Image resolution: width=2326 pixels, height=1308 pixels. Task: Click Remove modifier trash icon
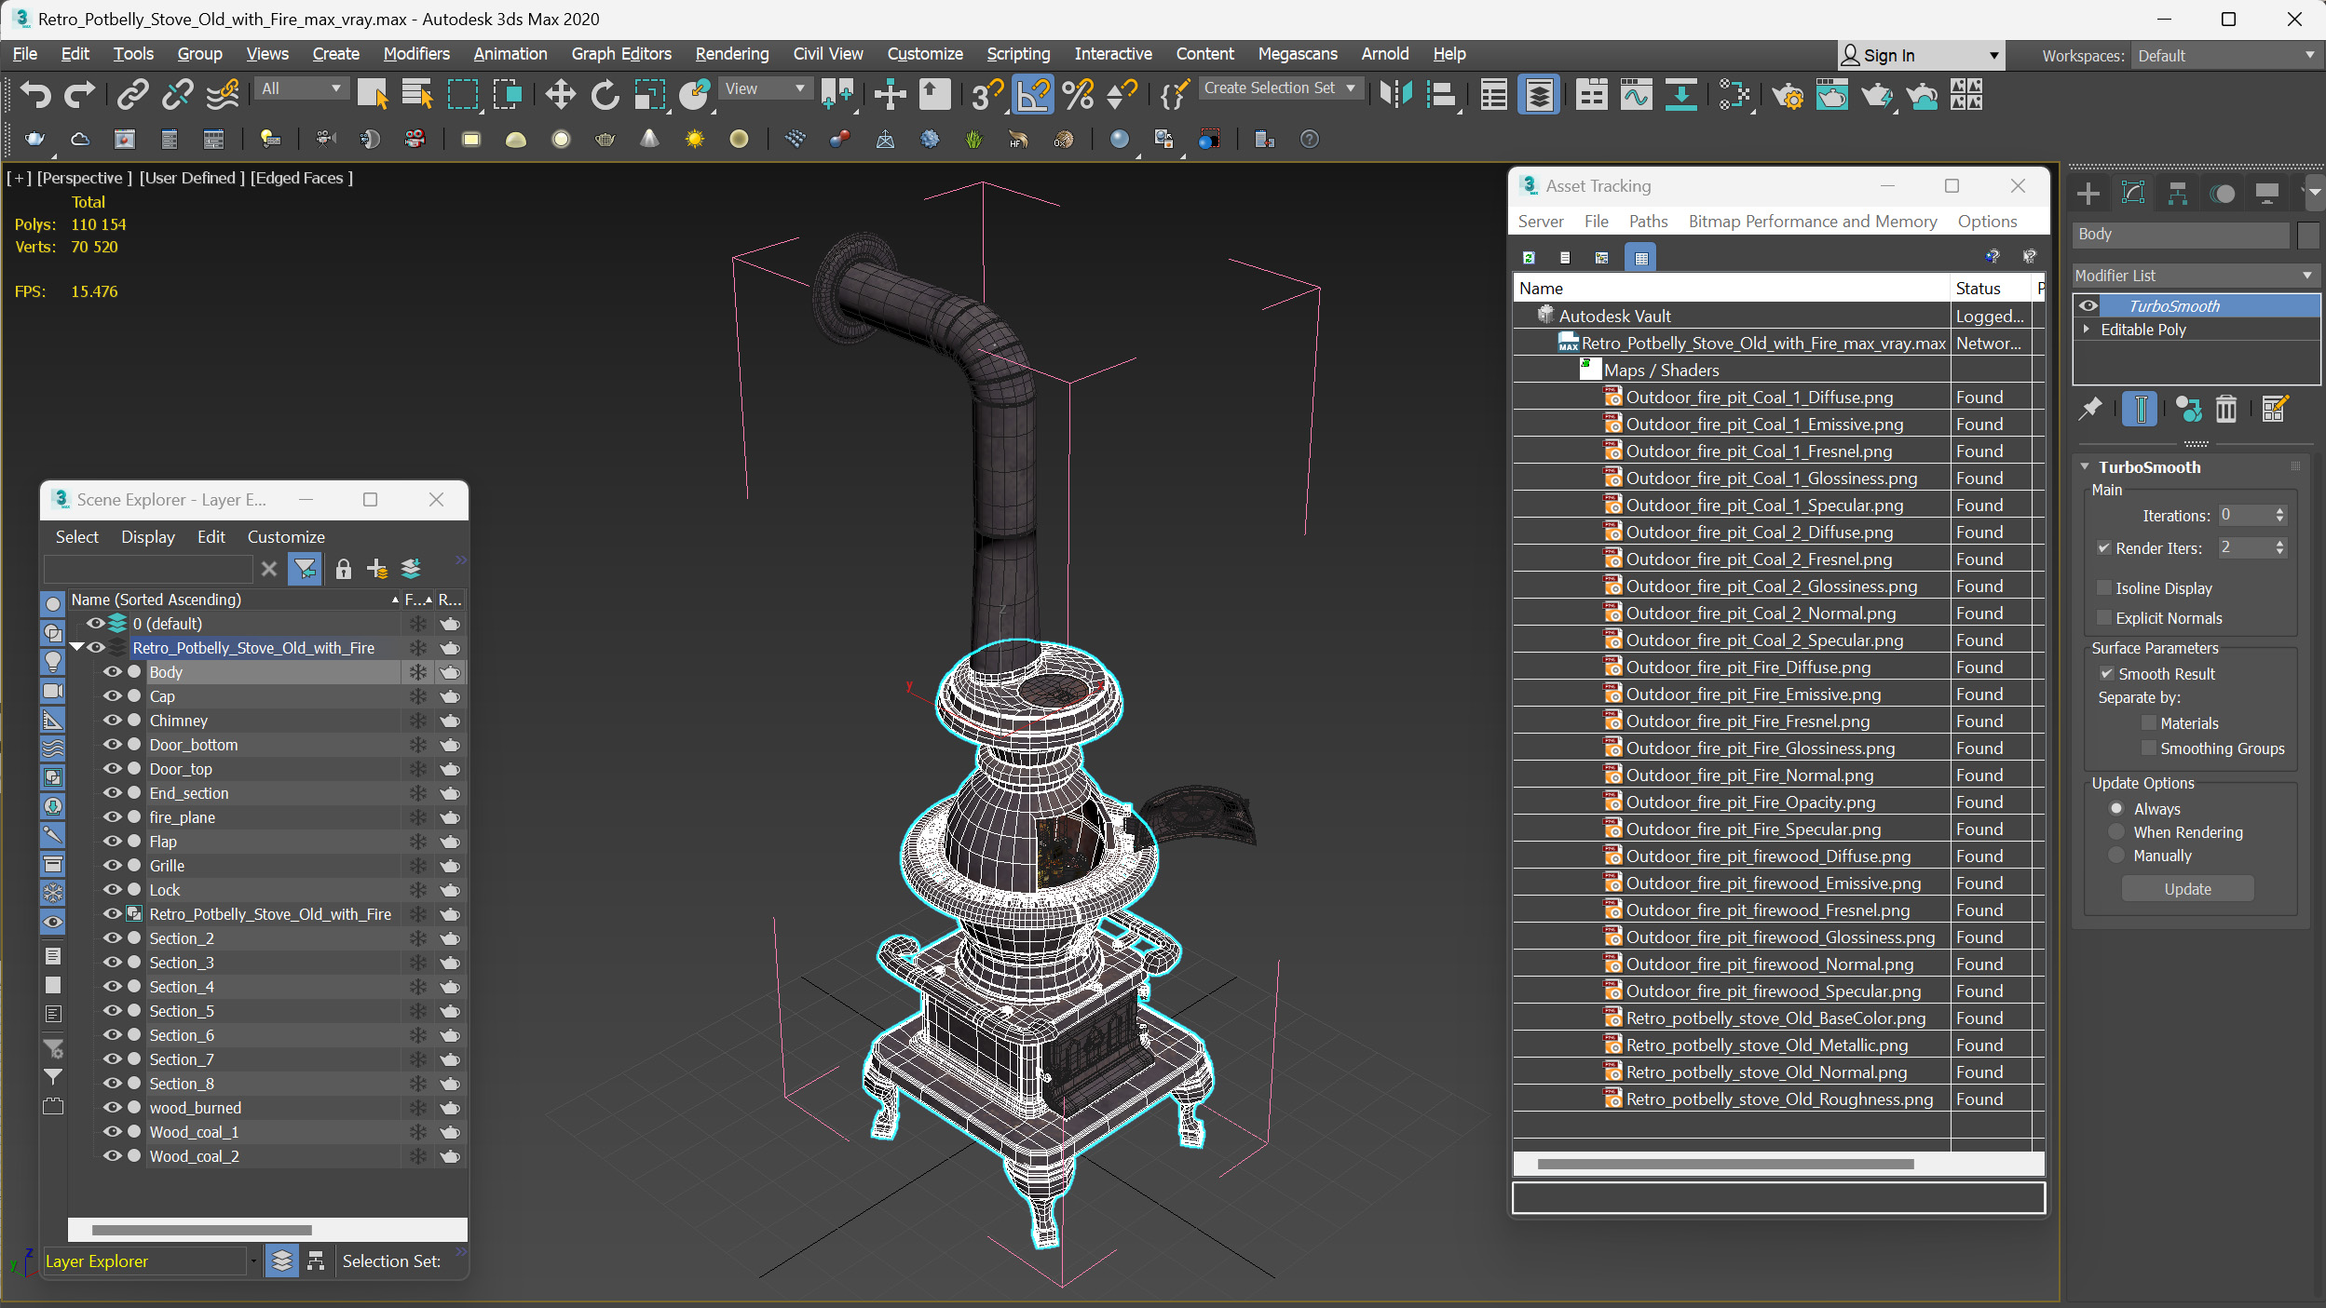click(x=2225, y=409)
